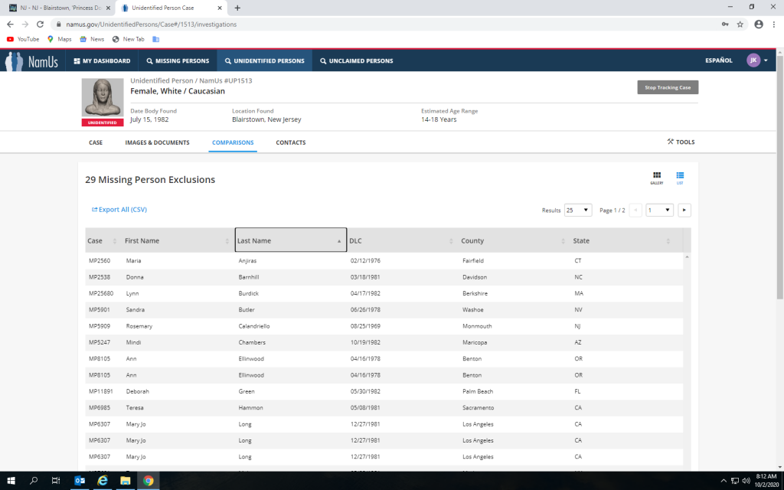Switch to Gallery view icon
Viewport: 784px width, 490px height.
click(656, 177)
